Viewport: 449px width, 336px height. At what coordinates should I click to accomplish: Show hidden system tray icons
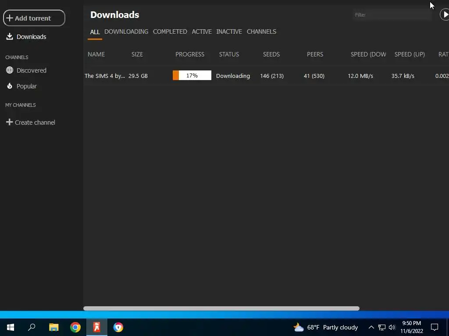click(371, 327)
